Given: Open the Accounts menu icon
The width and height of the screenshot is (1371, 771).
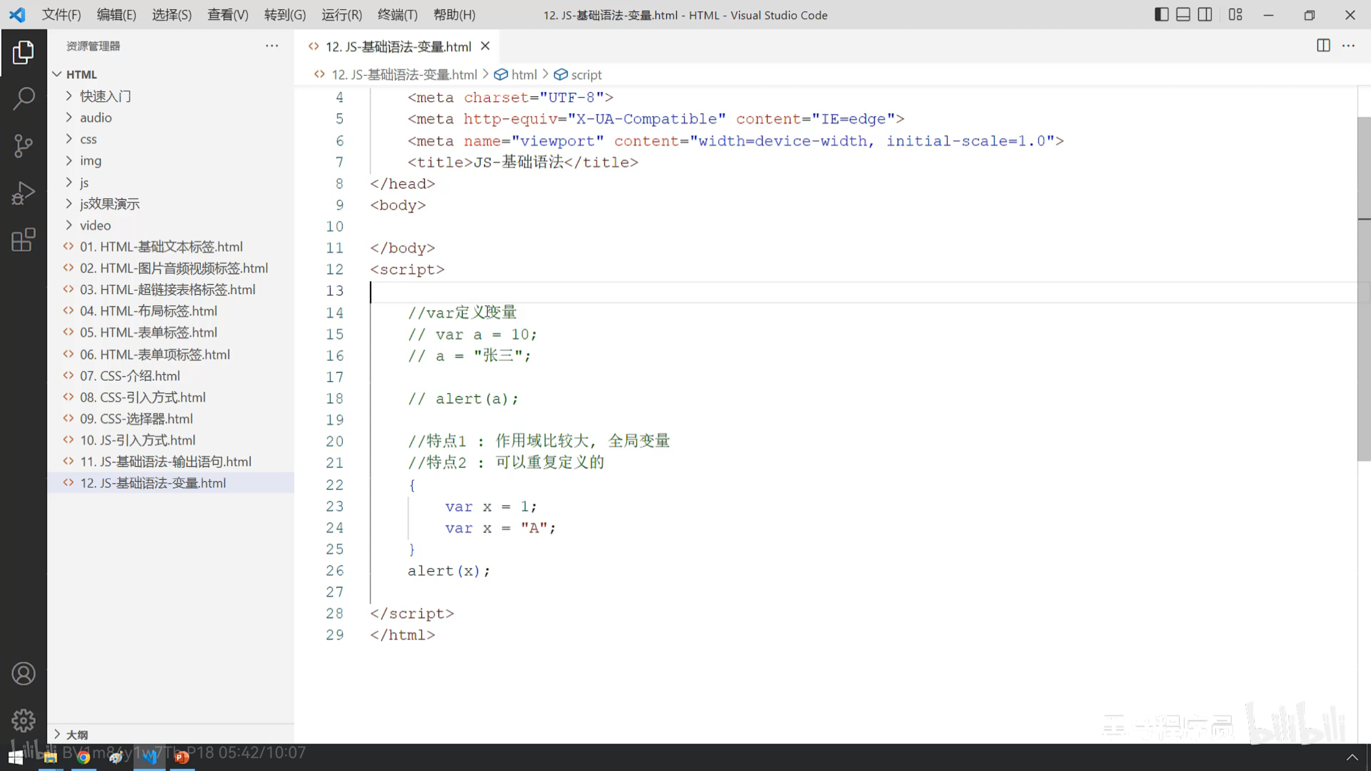Looking at the screenshot, I should (x=23, y=674).
